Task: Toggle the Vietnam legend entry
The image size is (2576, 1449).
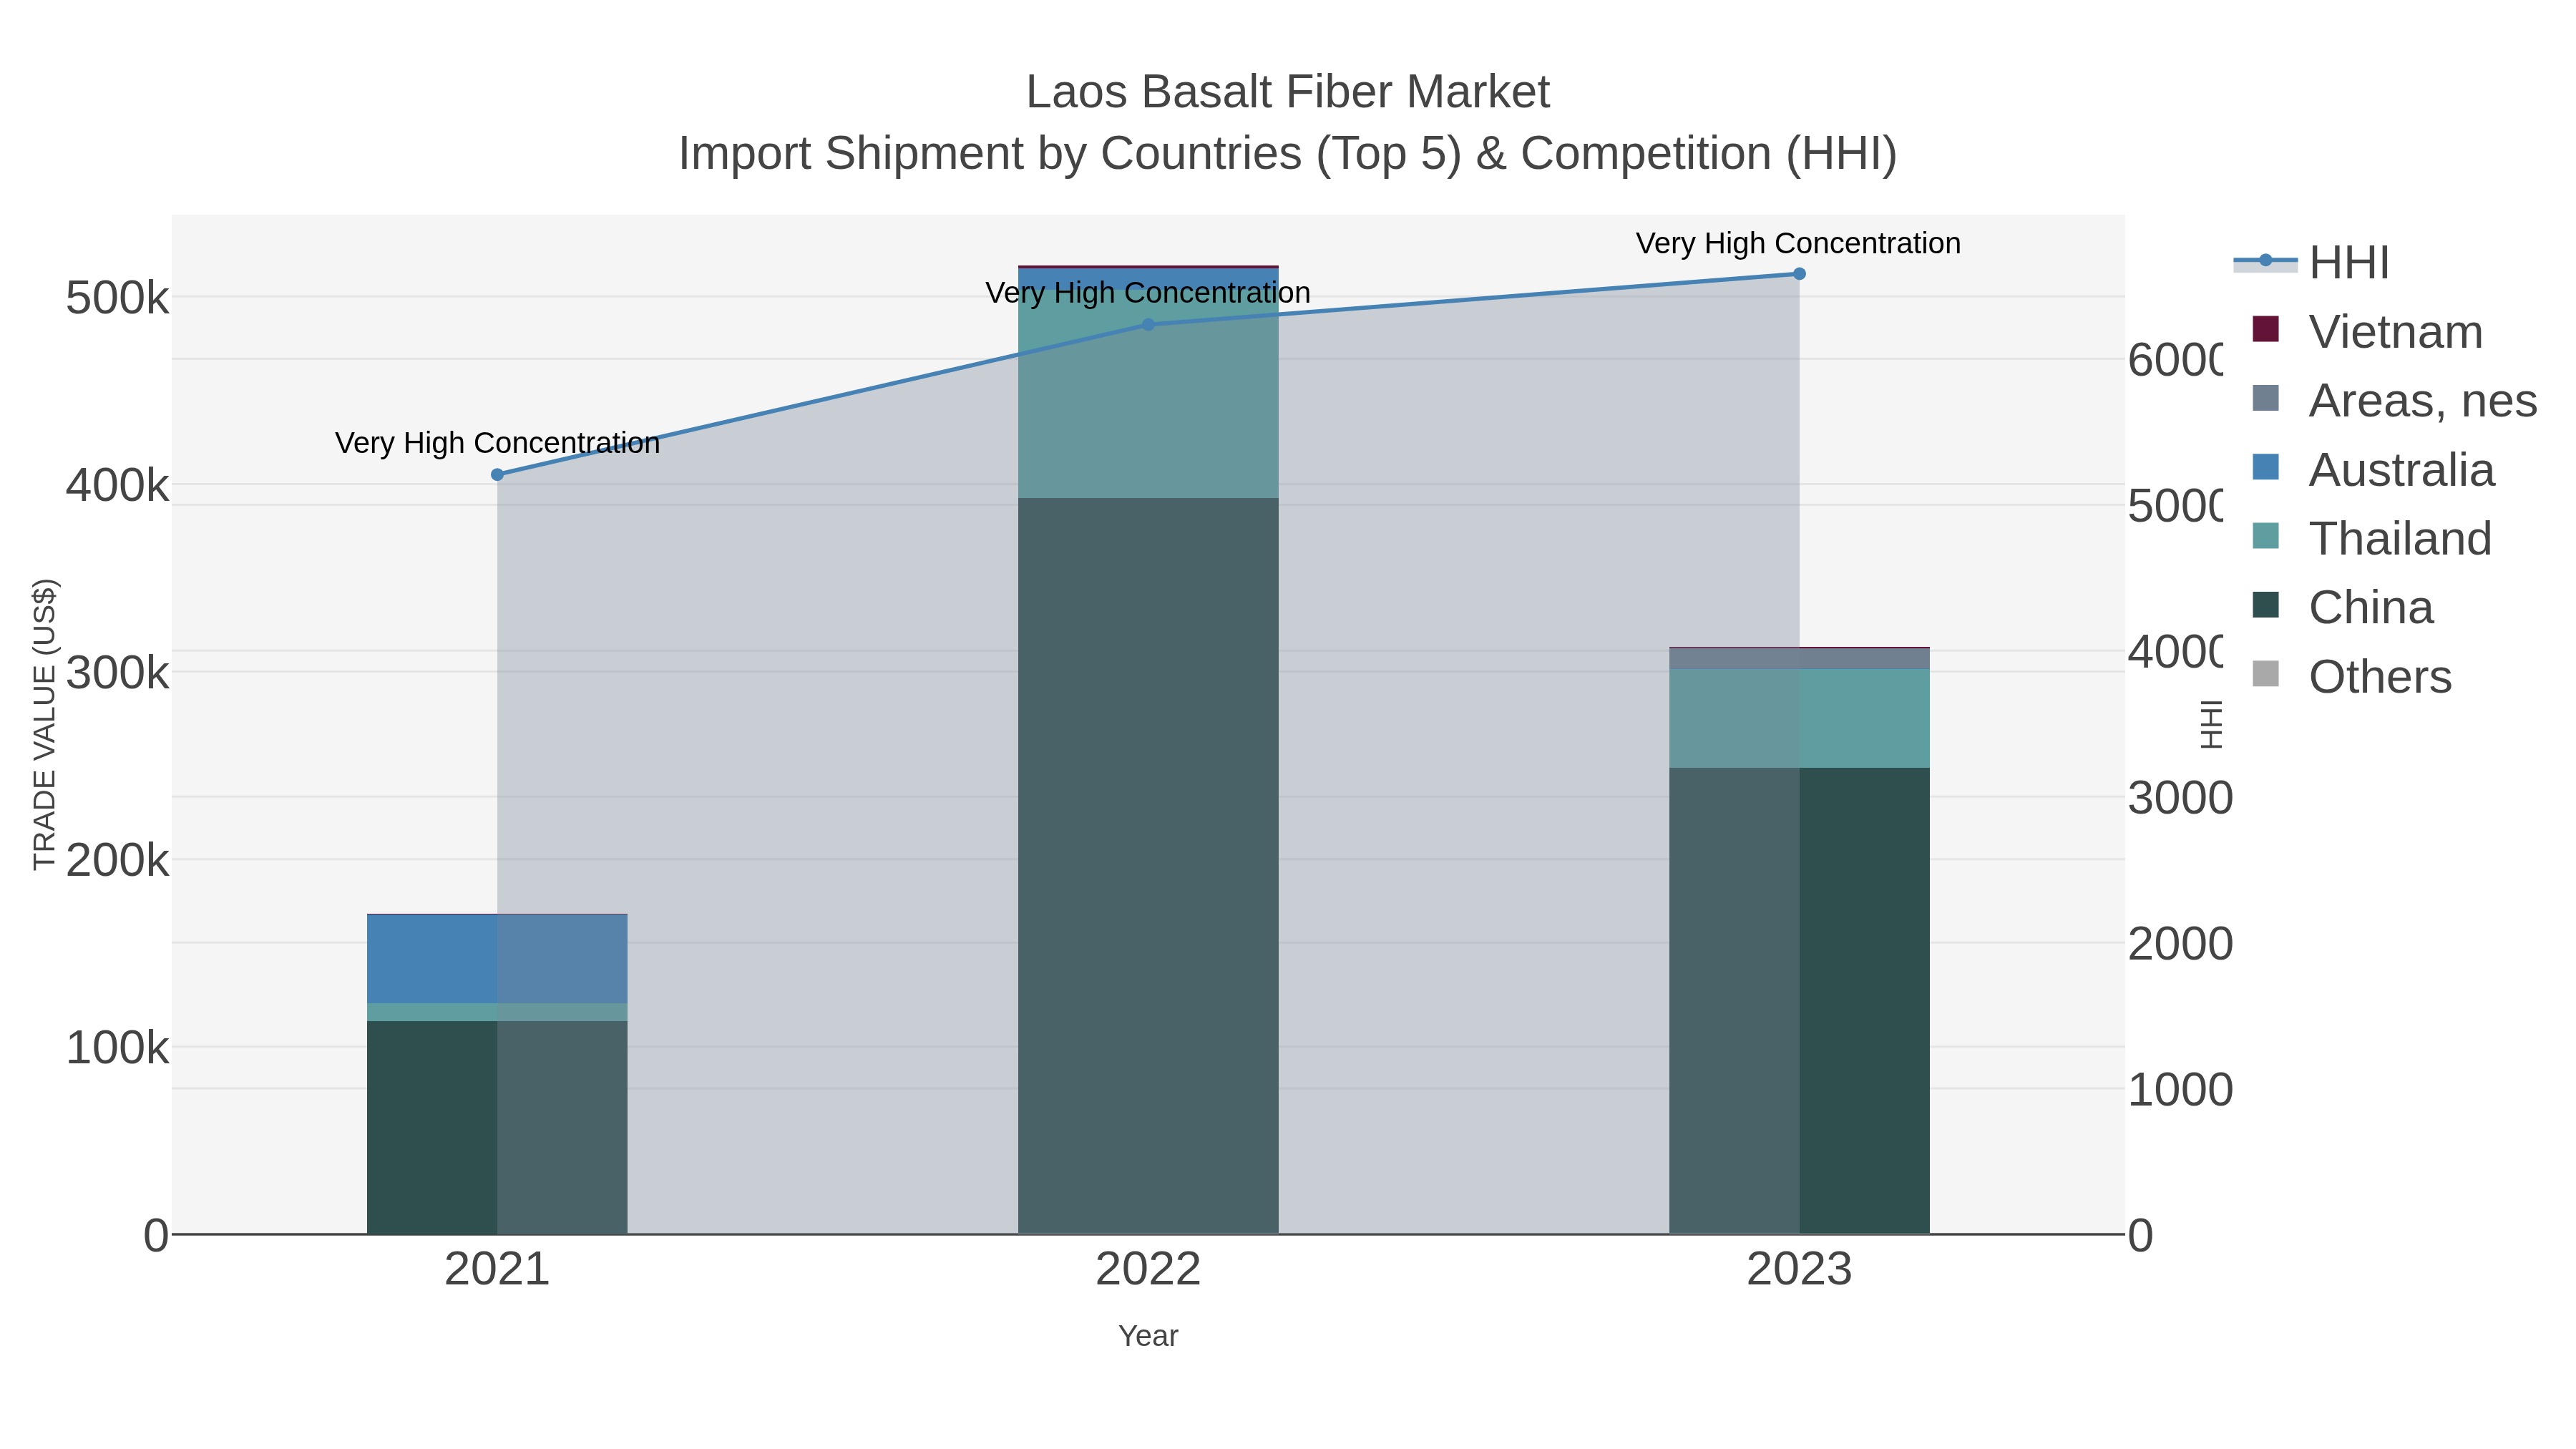Action: pyautogui.click(x=2367, y=331)
